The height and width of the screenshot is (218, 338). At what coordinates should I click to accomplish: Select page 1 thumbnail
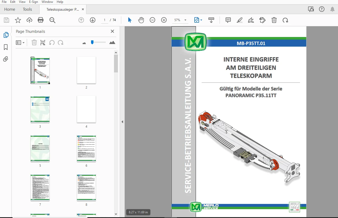click(40, 70)
